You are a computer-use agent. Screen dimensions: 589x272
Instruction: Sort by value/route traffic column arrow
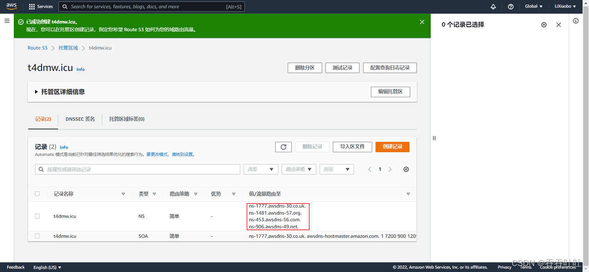[408, 194]
